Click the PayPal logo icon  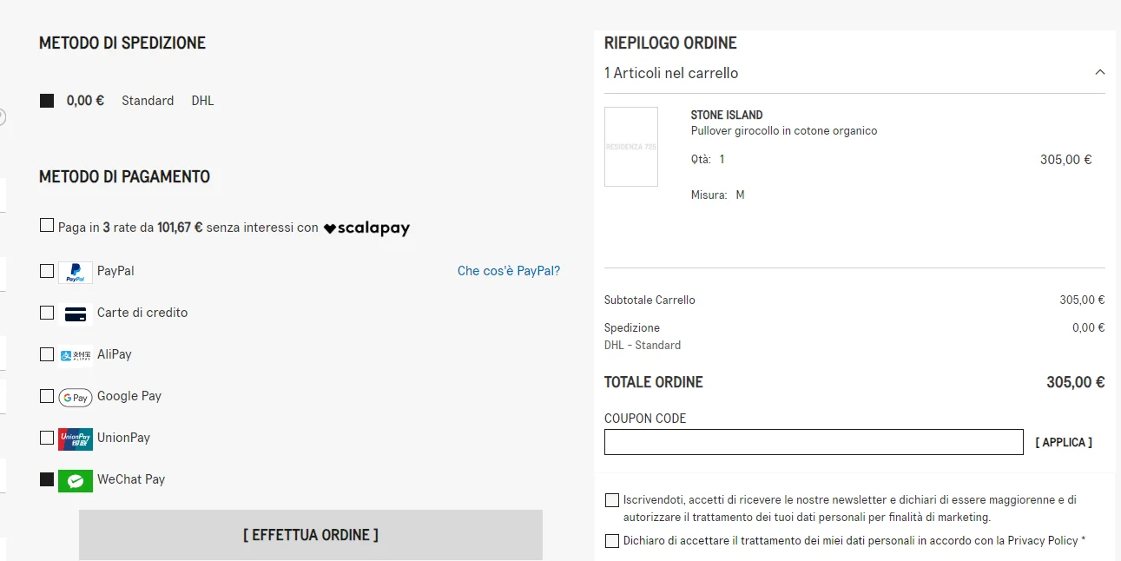(x=76, y=272)
